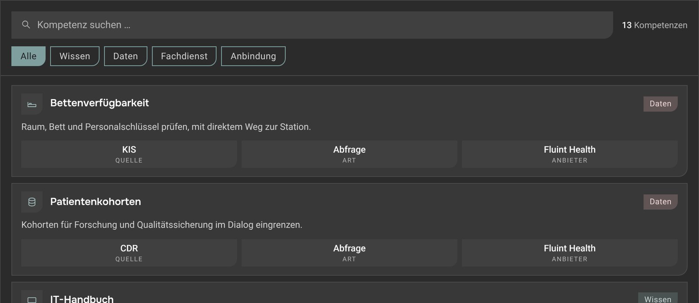Filter by Wissen category

pos(75,56)
